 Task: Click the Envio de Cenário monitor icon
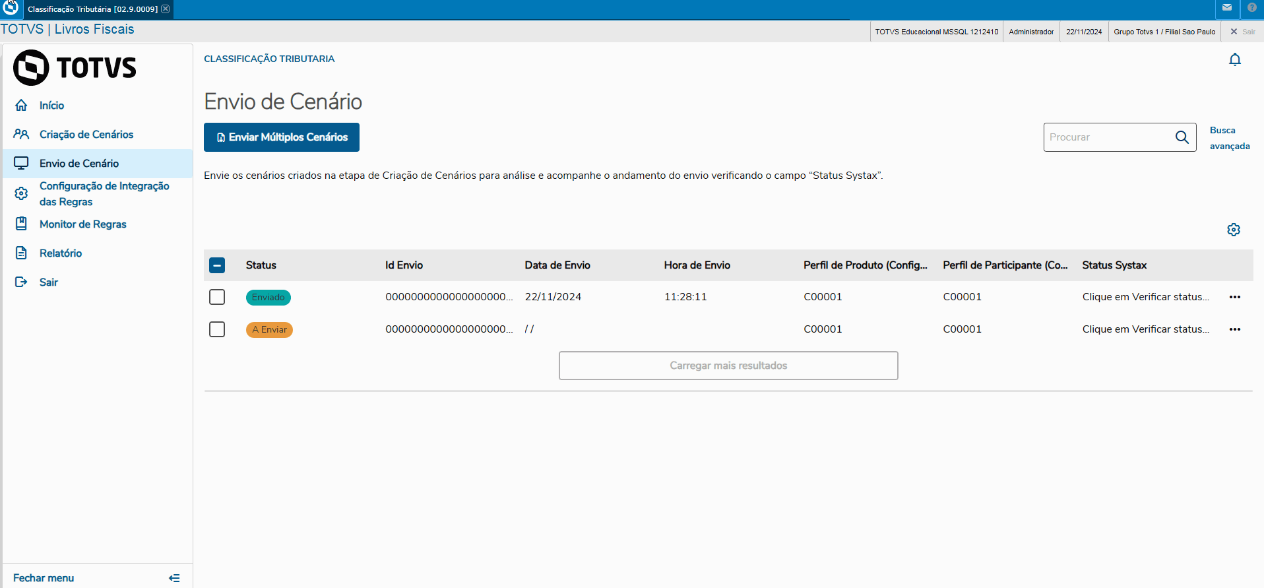pos(21,164)
